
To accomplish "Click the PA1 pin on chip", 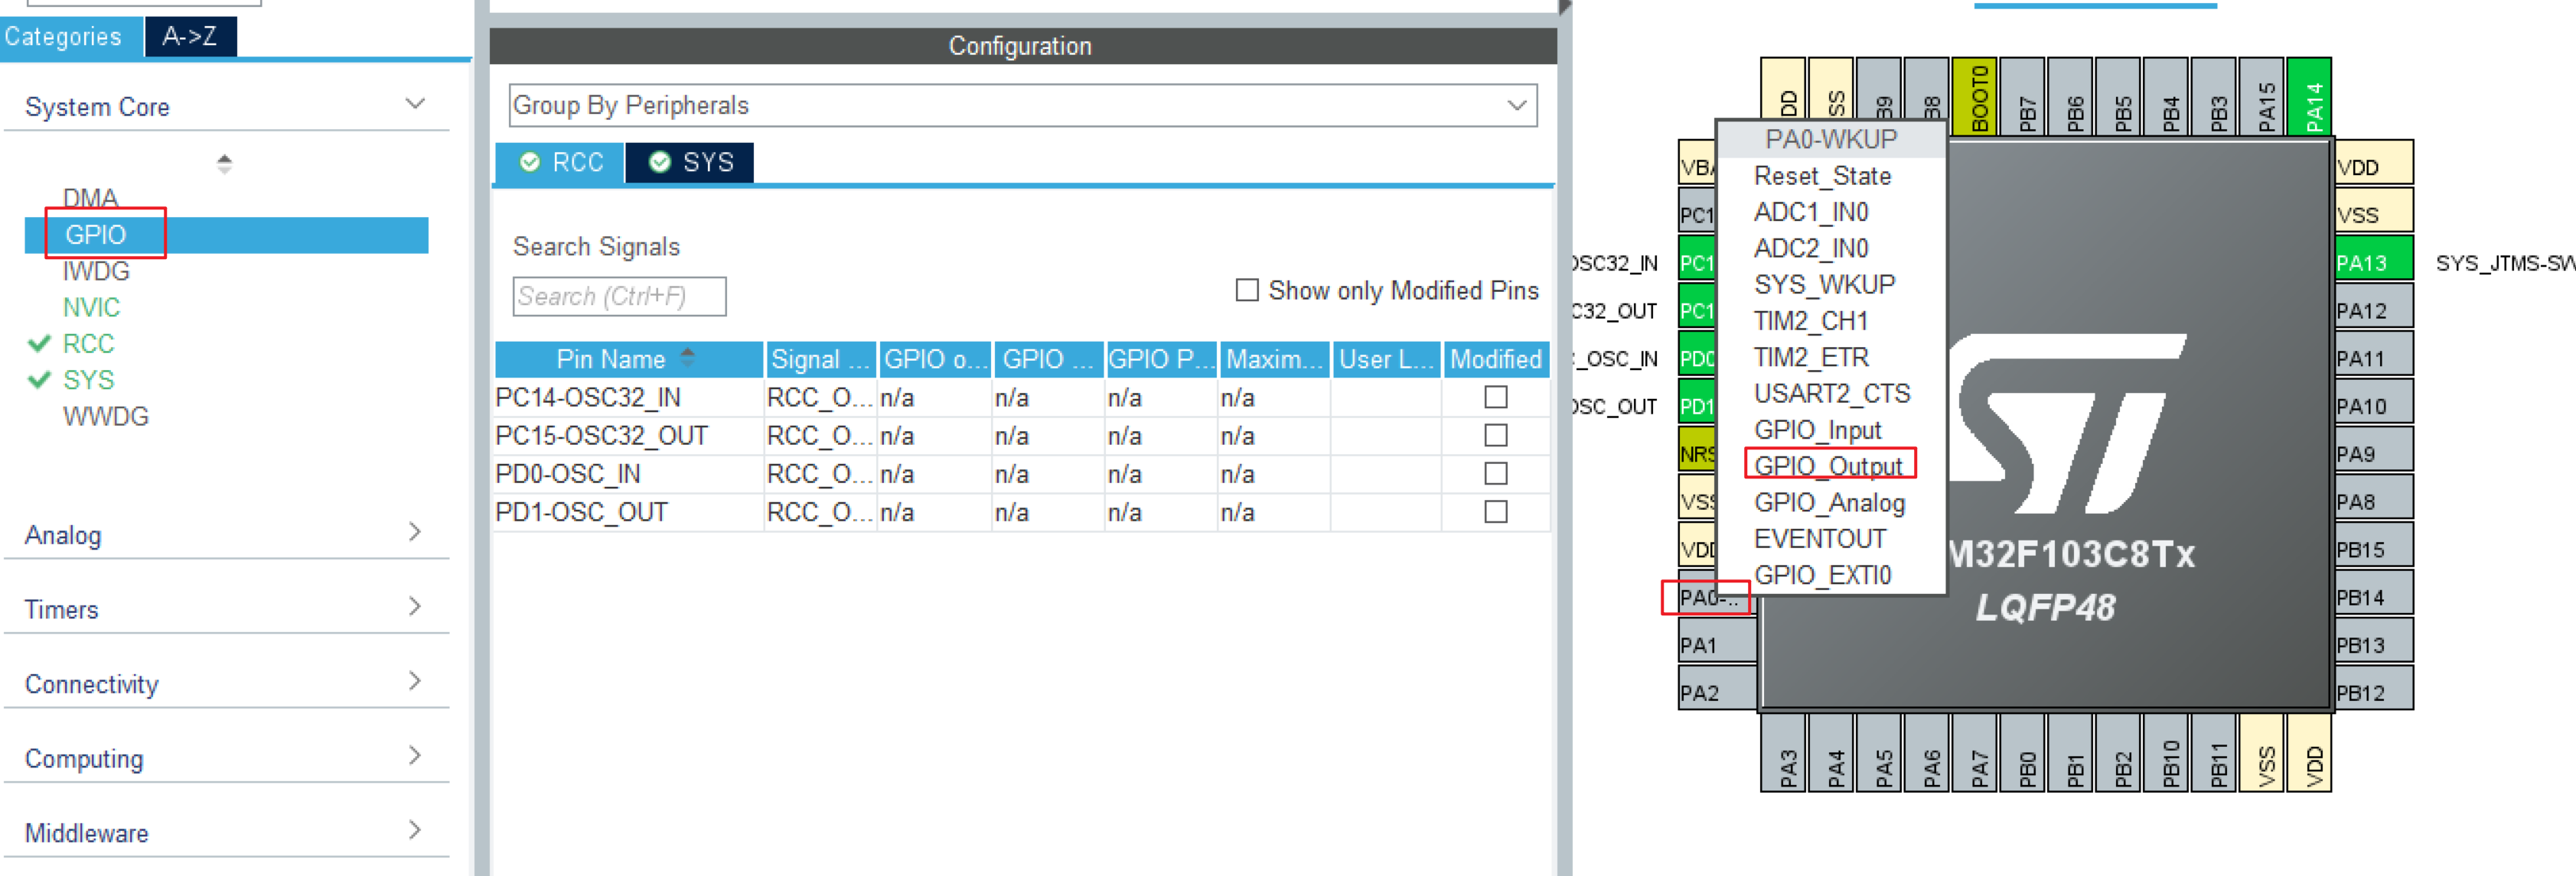I will coord(1715,645).
